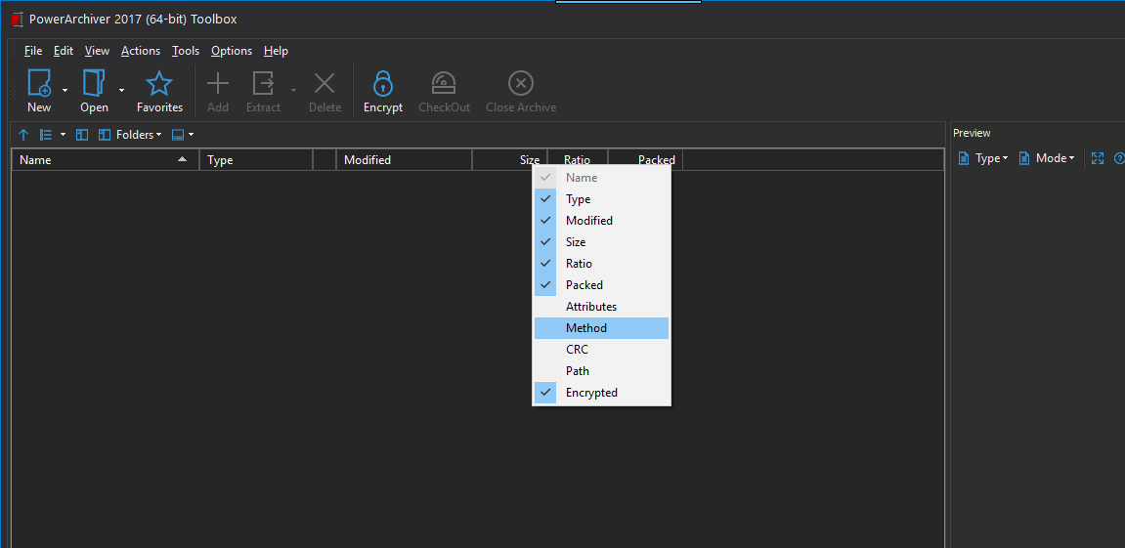Open the Edit menu

[64, 51]
